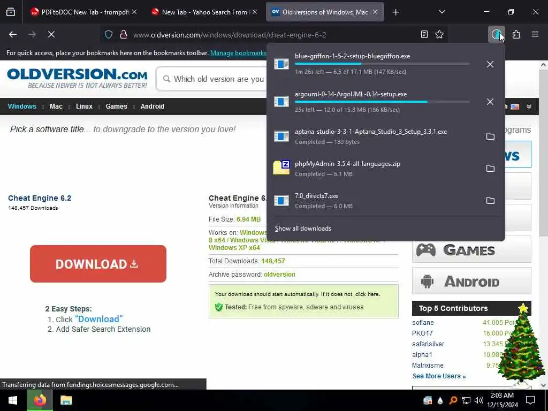This screenshot has width=548, height=411.
Task: Cancel the argouml download
Action: [x=490, y=102]
